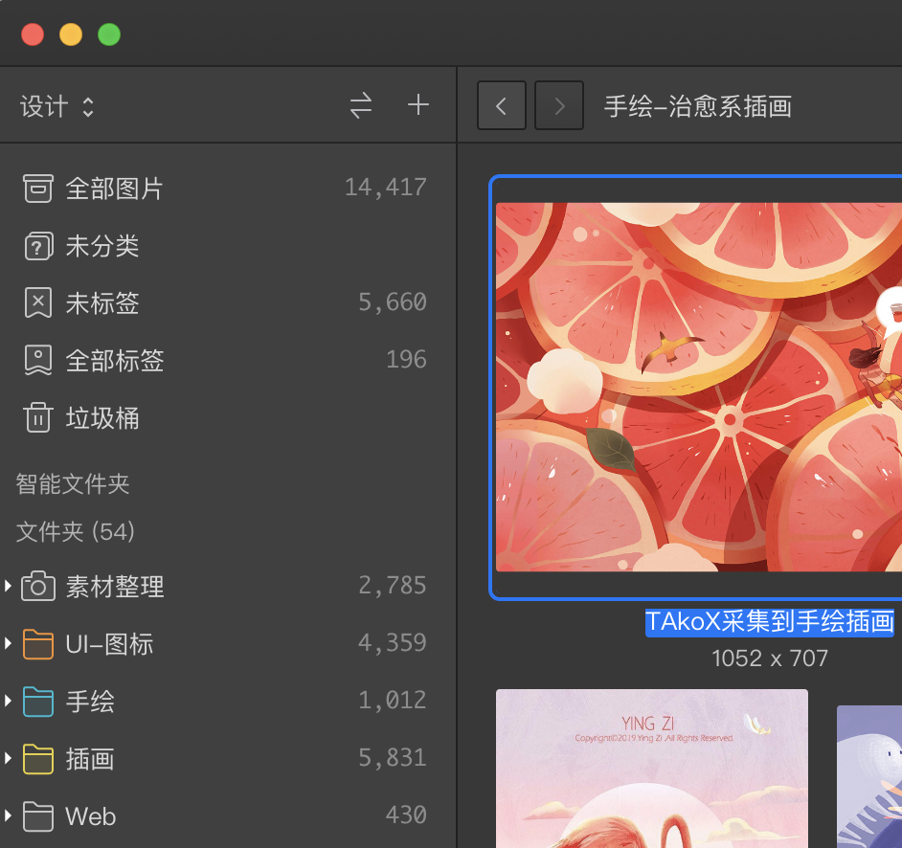
Task: Click the orange UI-图标 folder icon
Action: click(x=38, y=644)
